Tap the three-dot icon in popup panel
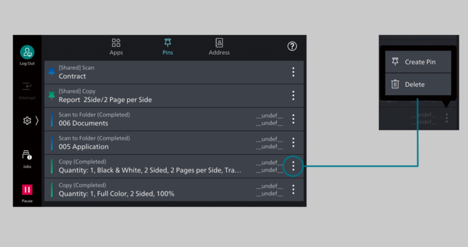 446,118
